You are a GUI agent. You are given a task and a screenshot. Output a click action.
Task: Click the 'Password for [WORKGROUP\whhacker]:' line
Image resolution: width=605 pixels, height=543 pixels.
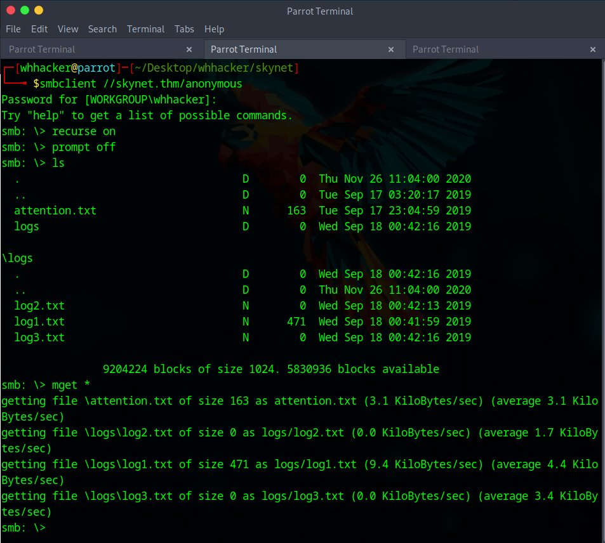pos(109,100)
